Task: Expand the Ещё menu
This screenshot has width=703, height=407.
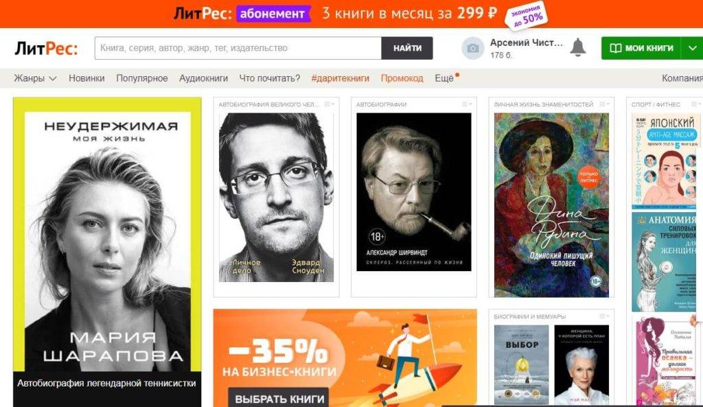Action: click(x=446, y=78)
